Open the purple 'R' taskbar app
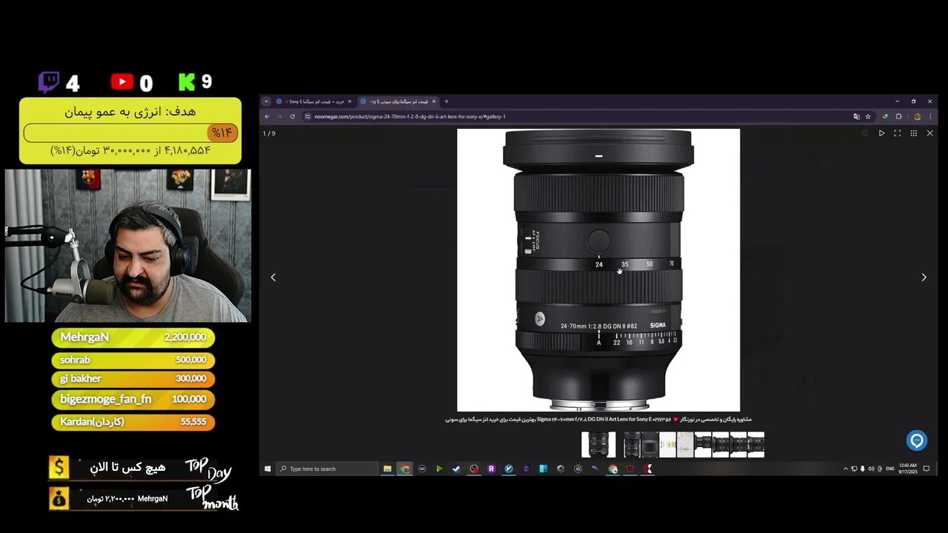The image size is (948, 533). (491, 469)
